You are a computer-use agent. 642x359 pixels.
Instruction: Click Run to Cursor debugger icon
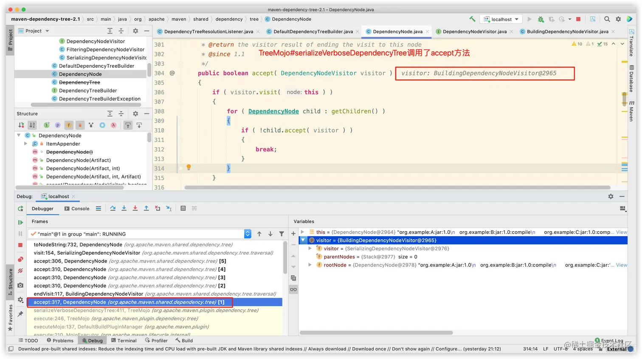[x=169, y=208]
